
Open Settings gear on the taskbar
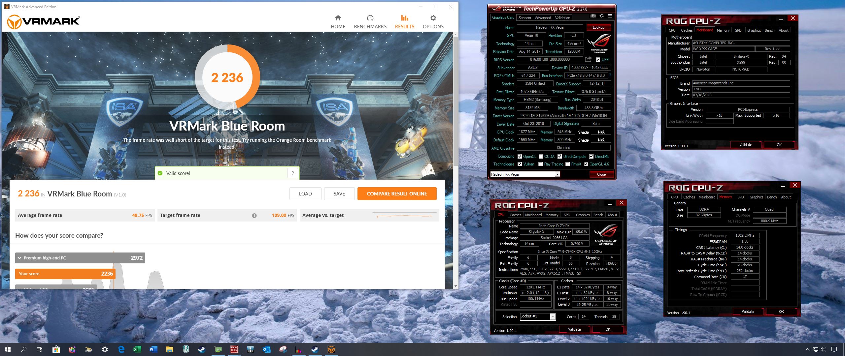(105, 349)
